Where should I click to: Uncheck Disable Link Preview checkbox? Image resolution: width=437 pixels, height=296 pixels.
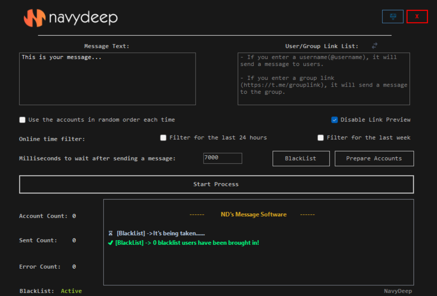click(x=335, y=120)
